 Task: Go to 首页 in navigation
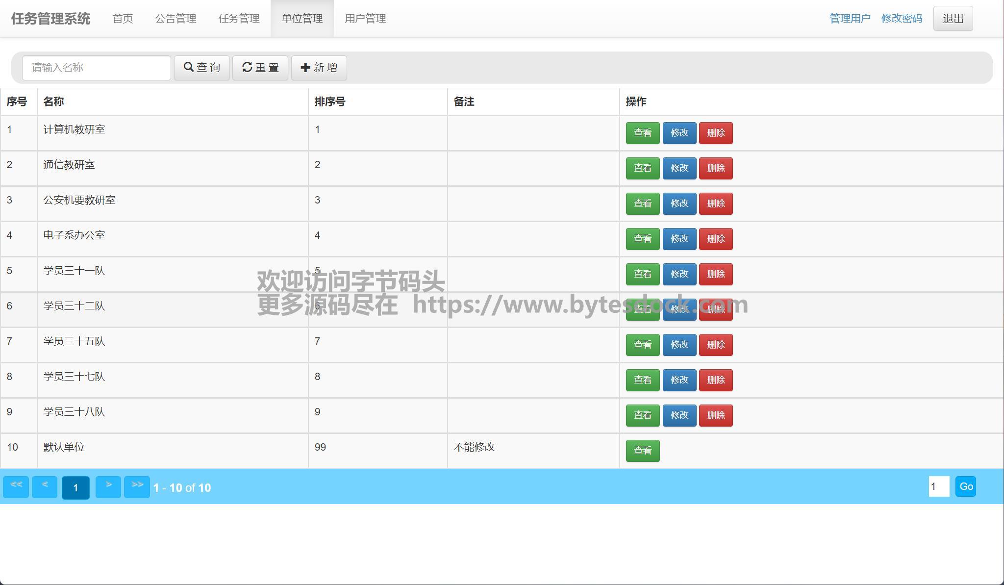[x=123, y=19]
